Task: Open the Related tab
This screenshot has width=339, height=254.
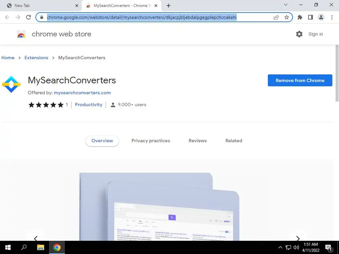Action: [x=234, y=141]
